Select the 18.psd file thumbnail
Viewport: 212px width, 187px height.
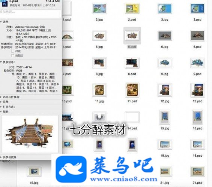pyautogui.click(x=197, y=144)
